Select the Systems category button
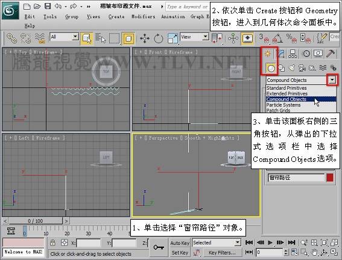The width and height of the screenshot is (342, 260). pyautogui.click(x=334, y=68)
